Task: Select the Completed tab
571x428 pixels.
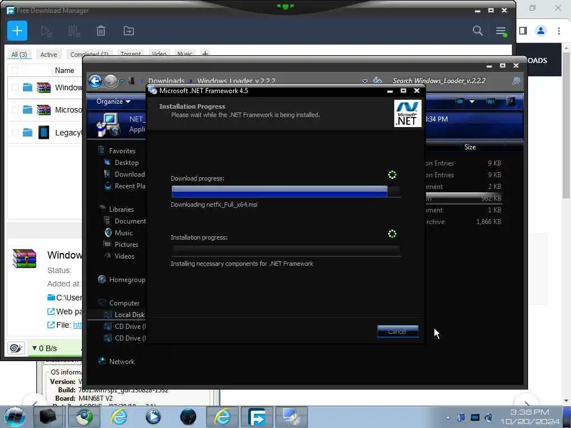Action: 89,55
